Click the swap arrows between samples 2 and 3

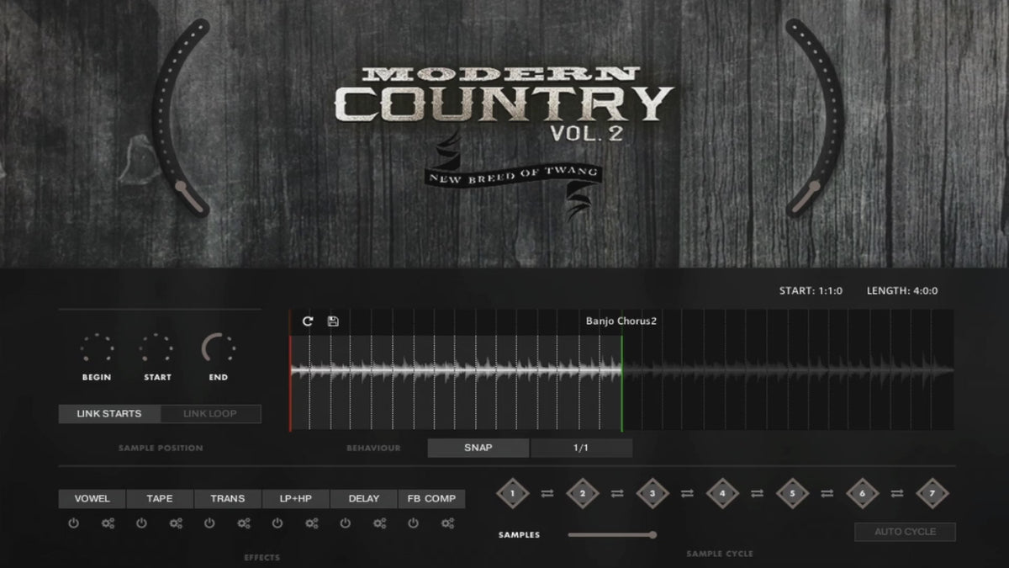coord(617,494)
